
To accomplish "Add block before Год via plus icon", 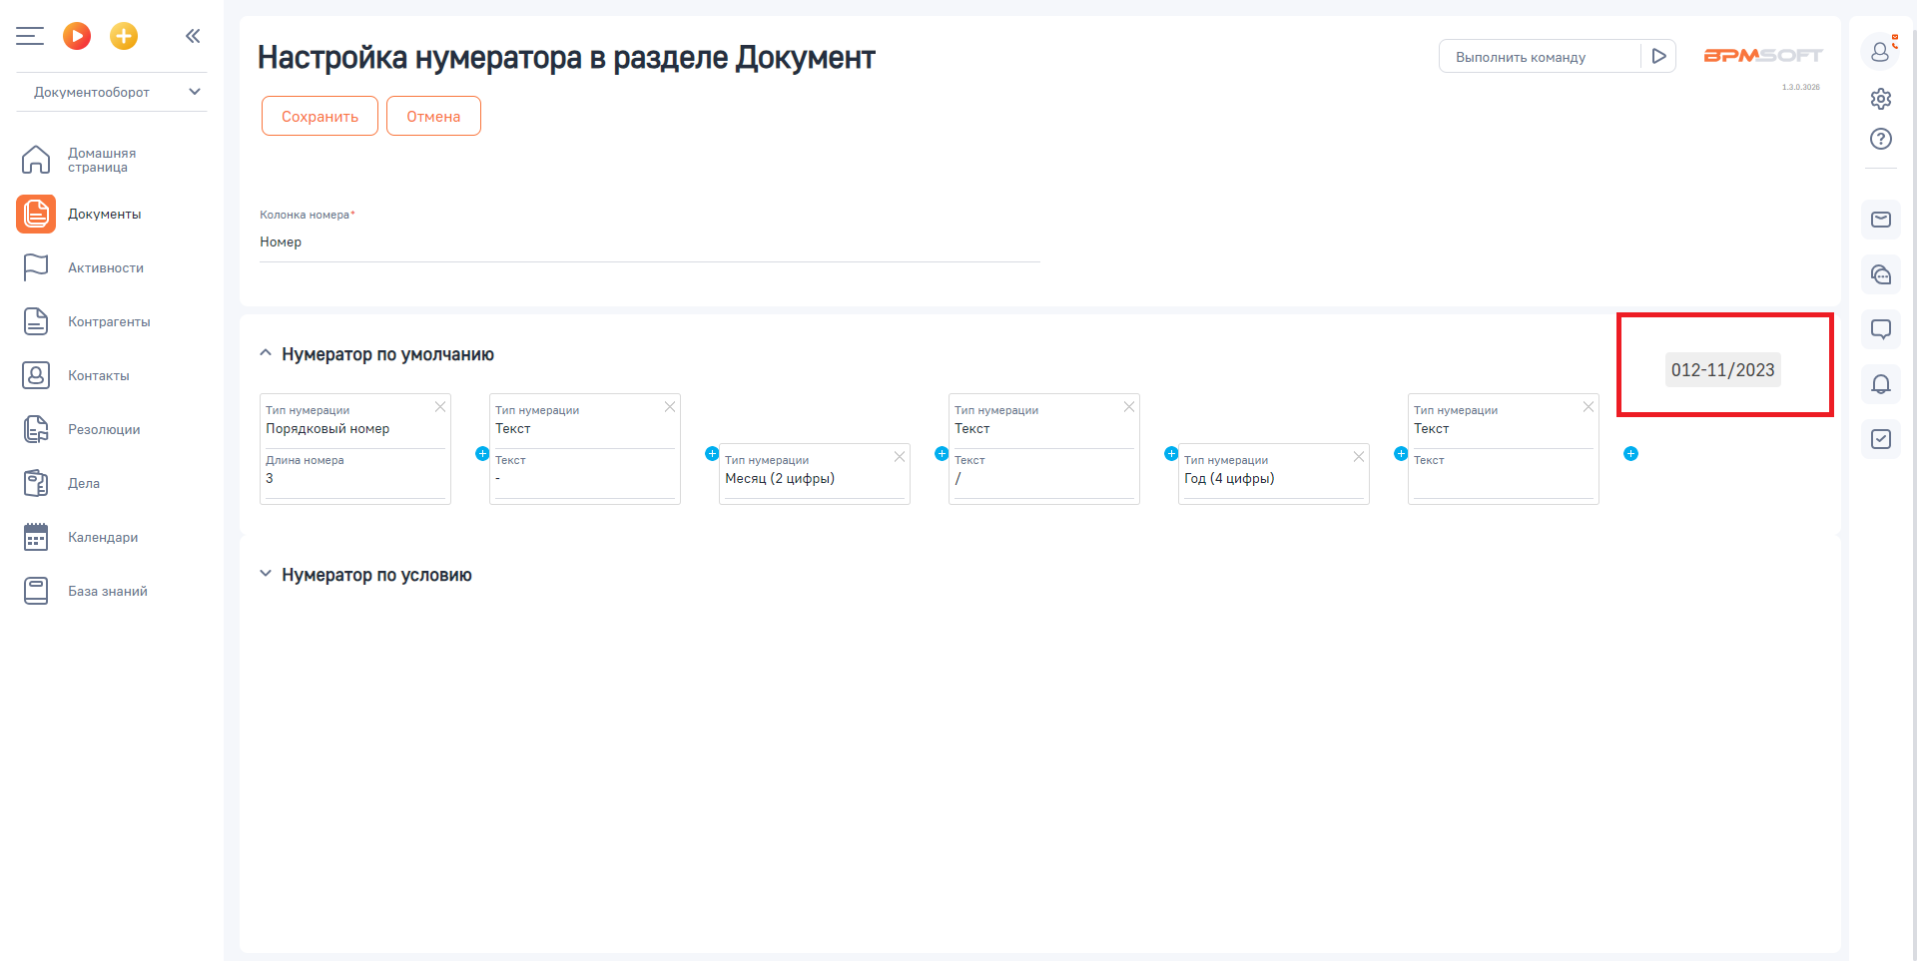I will (1171, 453).
